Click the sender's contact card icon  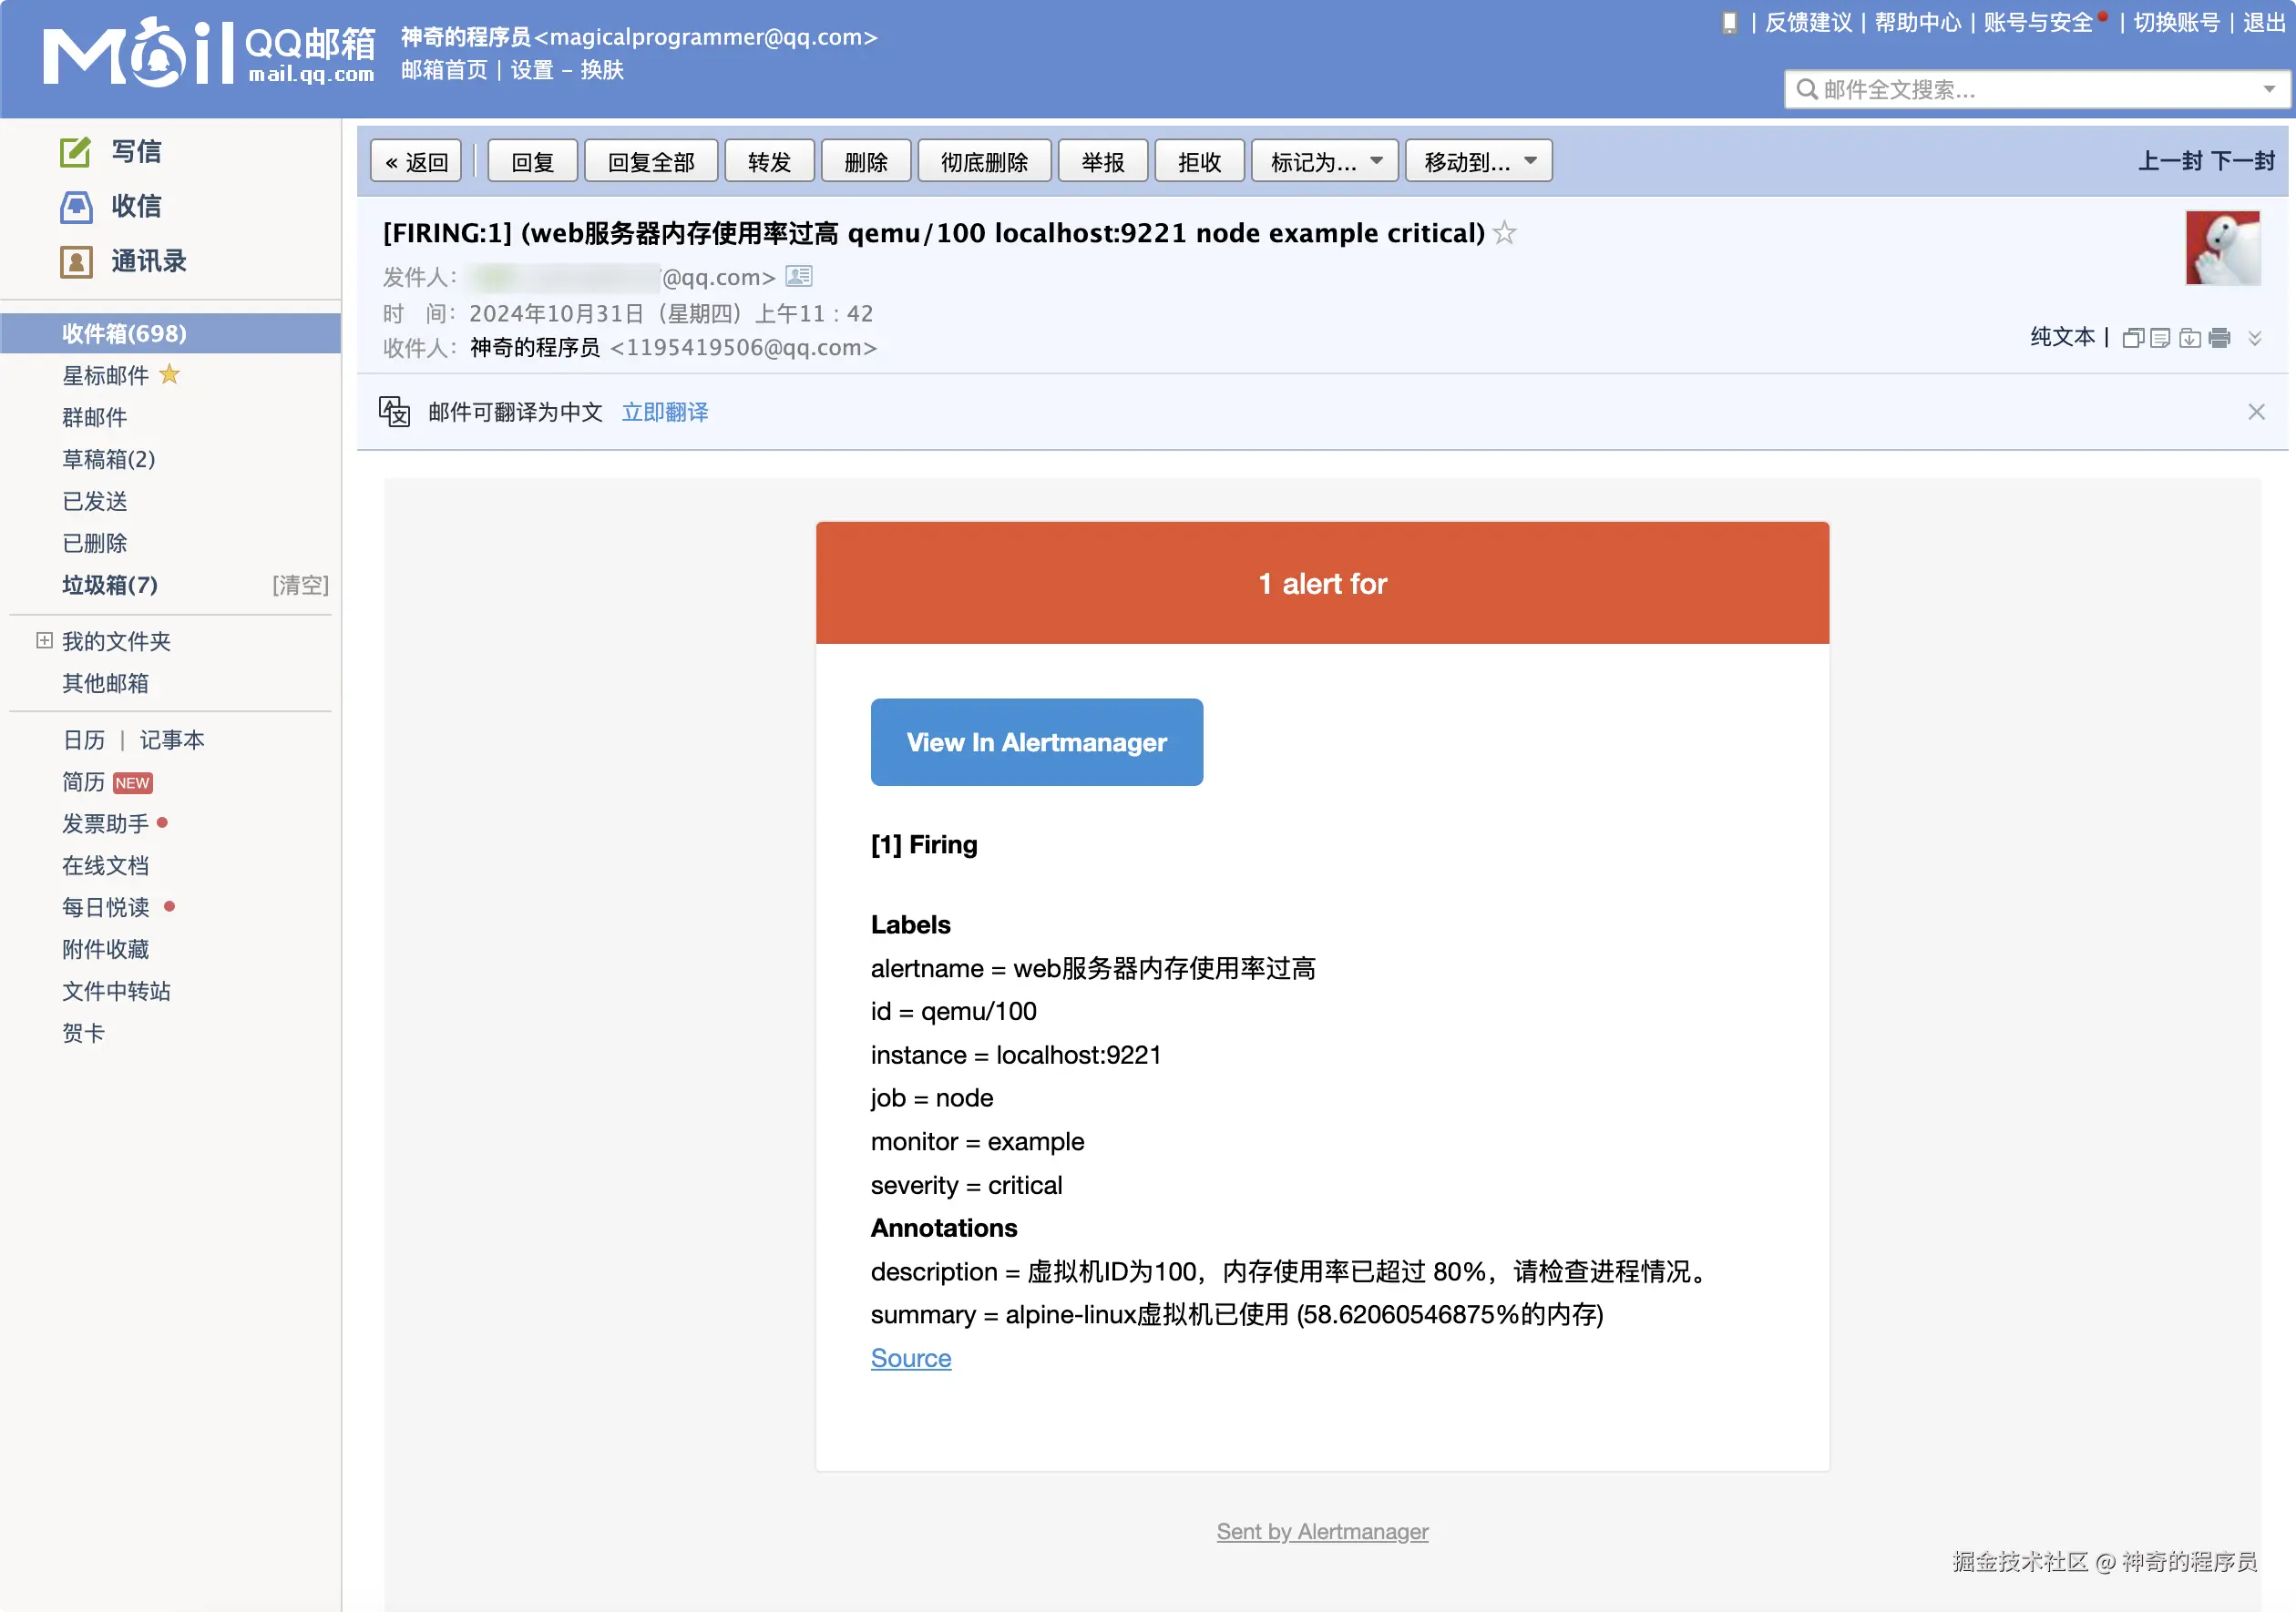tap(797, 276)
